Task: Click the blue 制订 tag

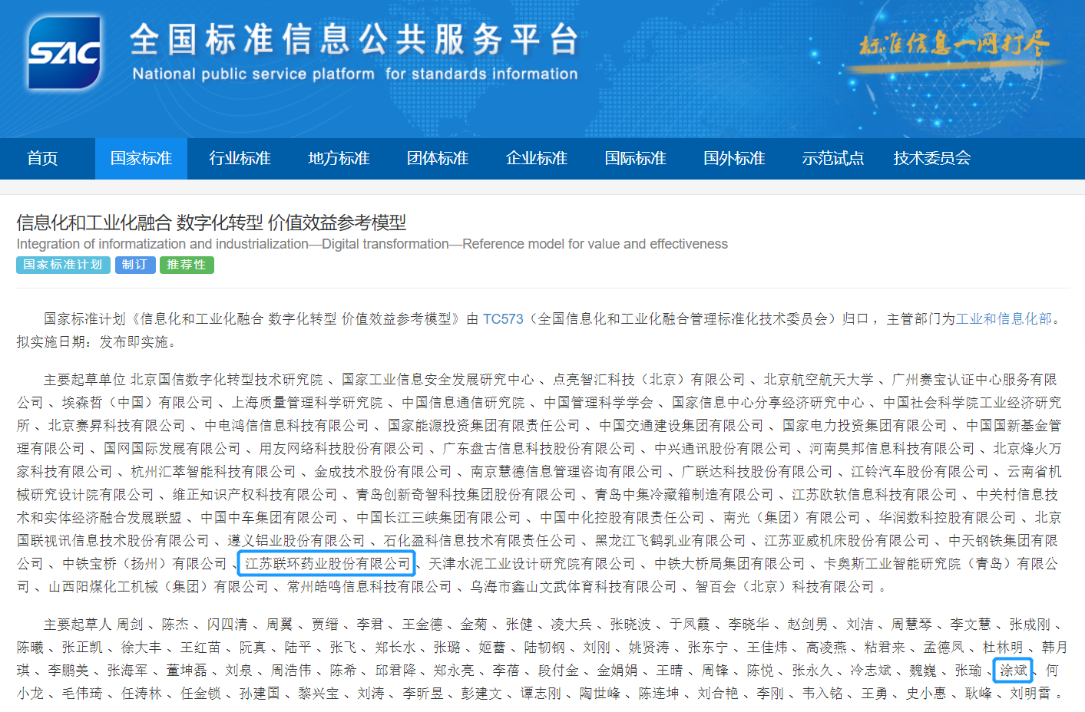Action: click(x=134, y=265)
